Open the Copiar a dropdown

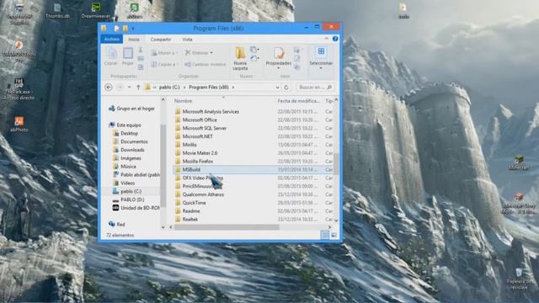tap(164, 64)
